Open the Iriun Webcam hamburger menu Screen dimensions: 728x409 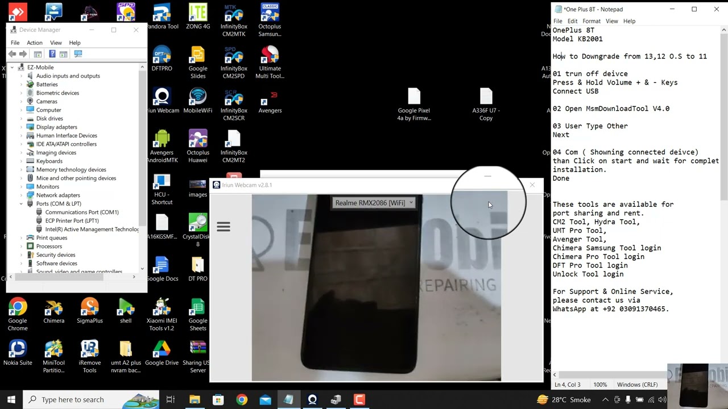(x=223, y=227)
